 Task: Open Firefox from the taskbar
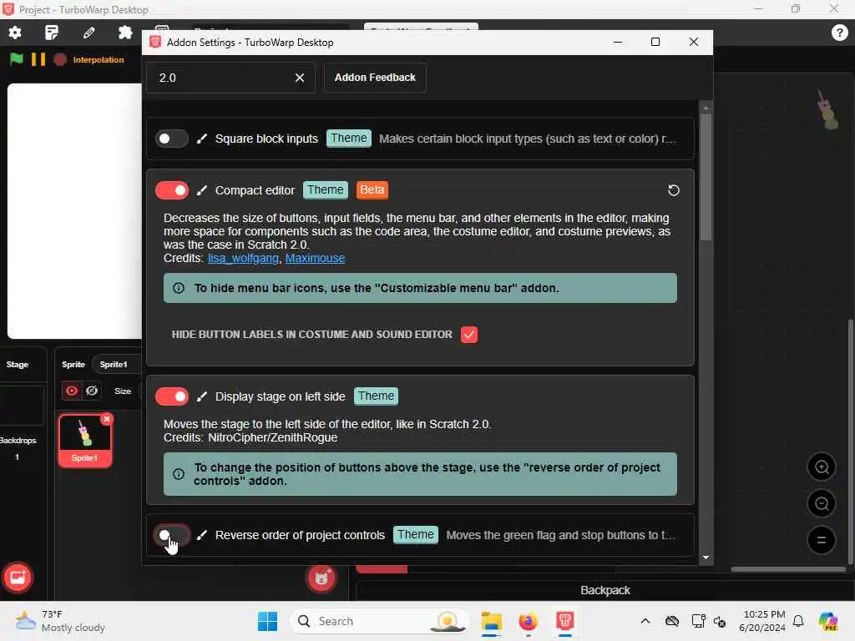(x=528, y=621)
